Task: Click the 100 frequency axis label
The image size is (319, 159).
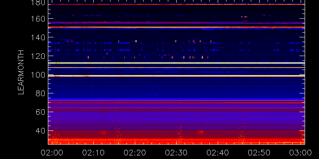Action: click(x=39, y=75)
